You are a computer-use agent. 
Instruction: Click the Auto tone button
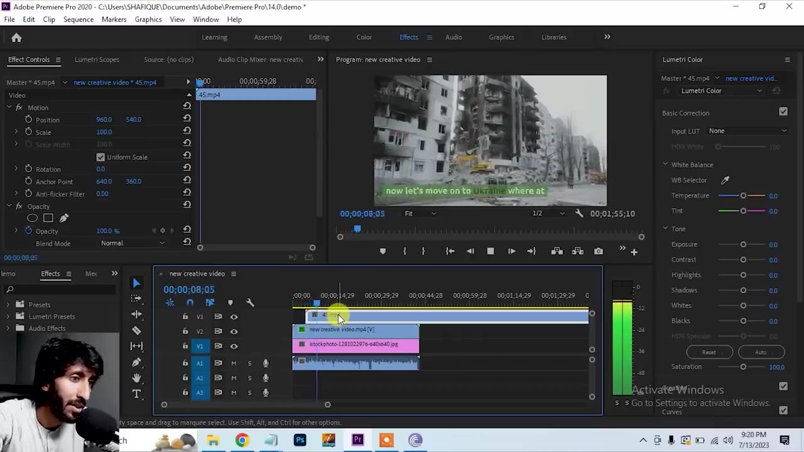[x=760, y=352]
